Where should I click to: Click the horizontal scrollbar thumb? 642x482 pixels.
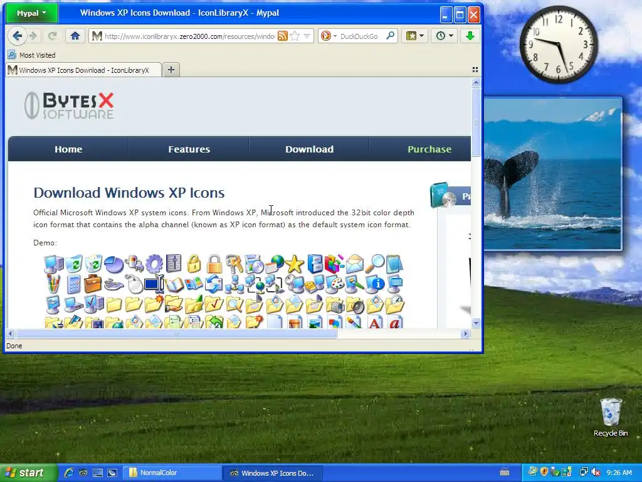176,334
